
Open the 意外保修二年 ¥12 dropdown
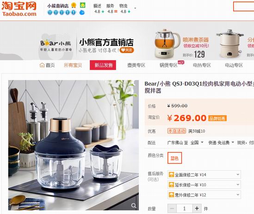pyautogui.click(x=204, y=195)
